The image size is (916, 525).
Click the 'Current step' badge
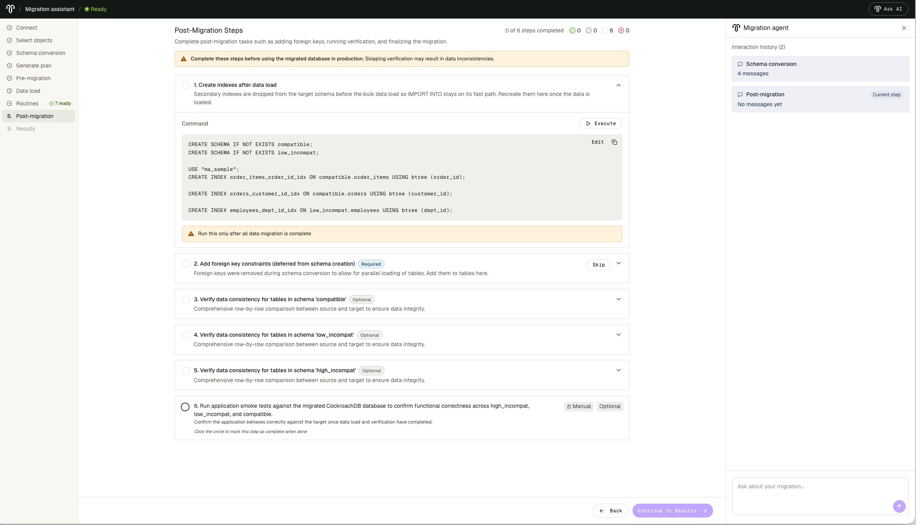coord(886,95)
